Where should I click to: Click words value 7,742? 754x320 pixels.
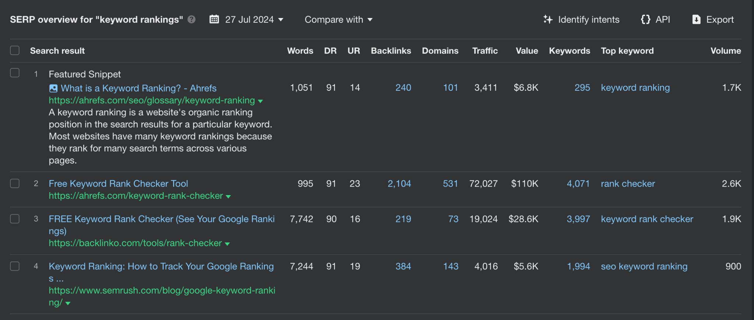tap(302, 219)
